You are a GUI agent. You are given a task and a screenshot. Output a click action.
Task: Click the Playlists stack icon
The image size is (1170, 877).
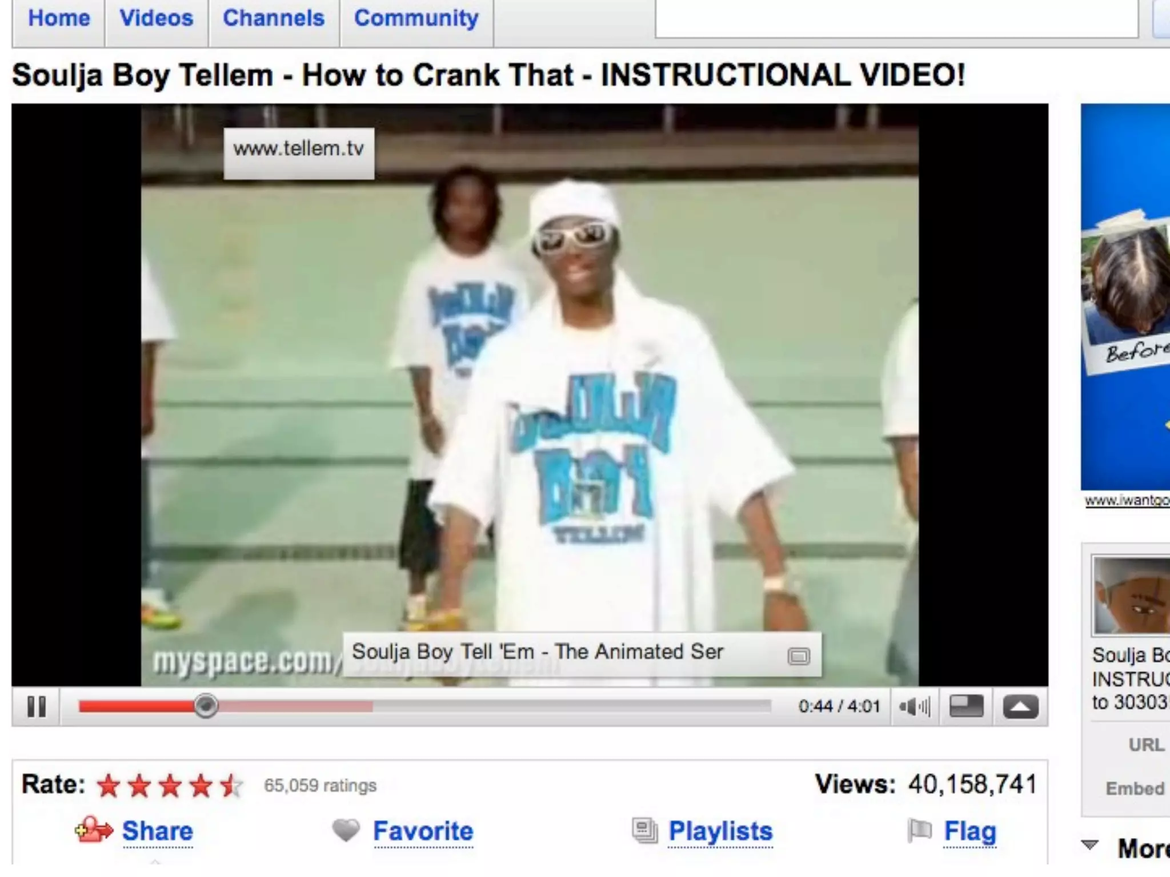pos(645,831)
